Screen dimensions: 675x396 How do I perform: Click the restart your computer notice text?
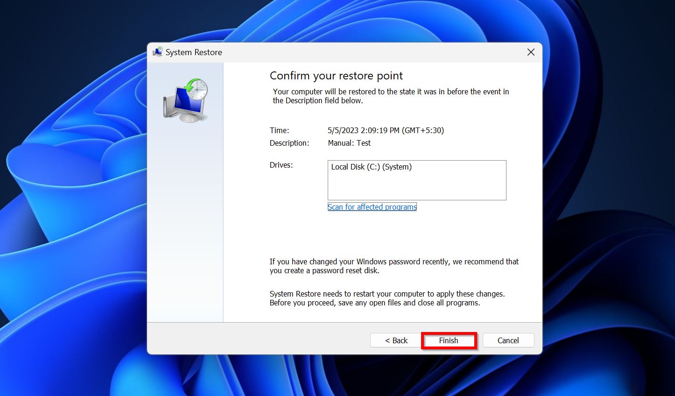click(387, 298)
